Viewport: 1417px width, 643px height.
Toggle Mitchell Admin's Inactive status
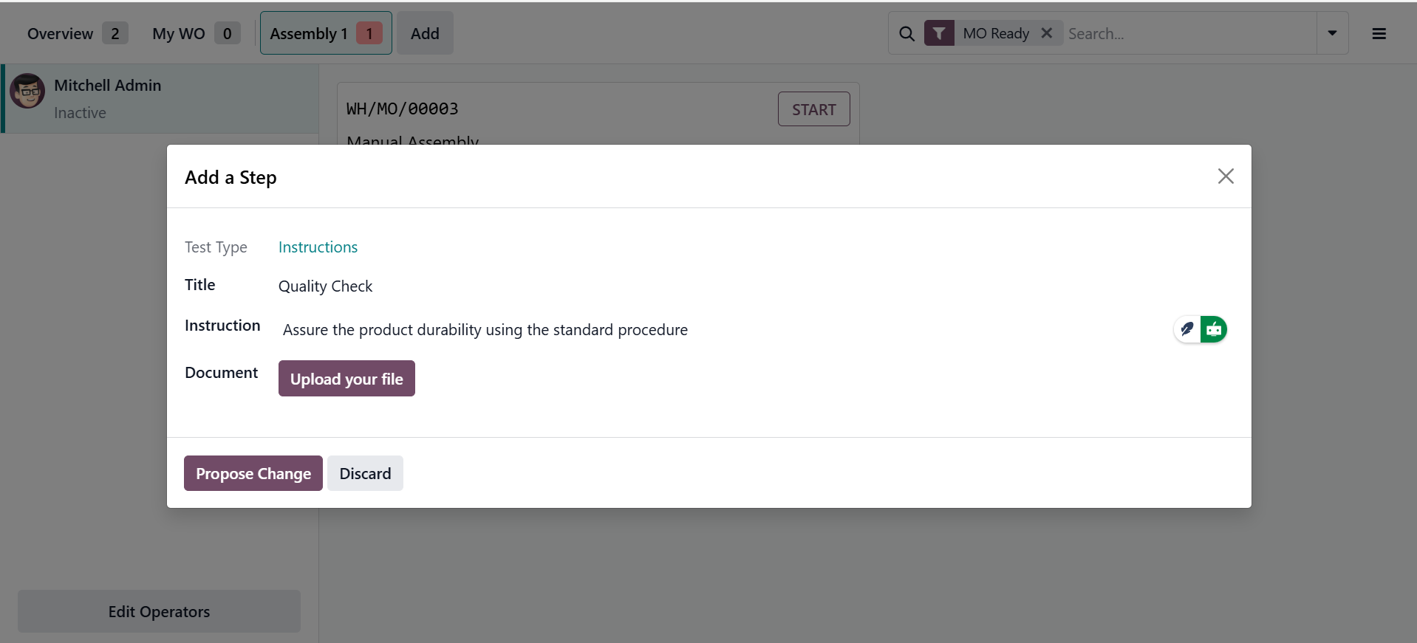click(81, 113)
